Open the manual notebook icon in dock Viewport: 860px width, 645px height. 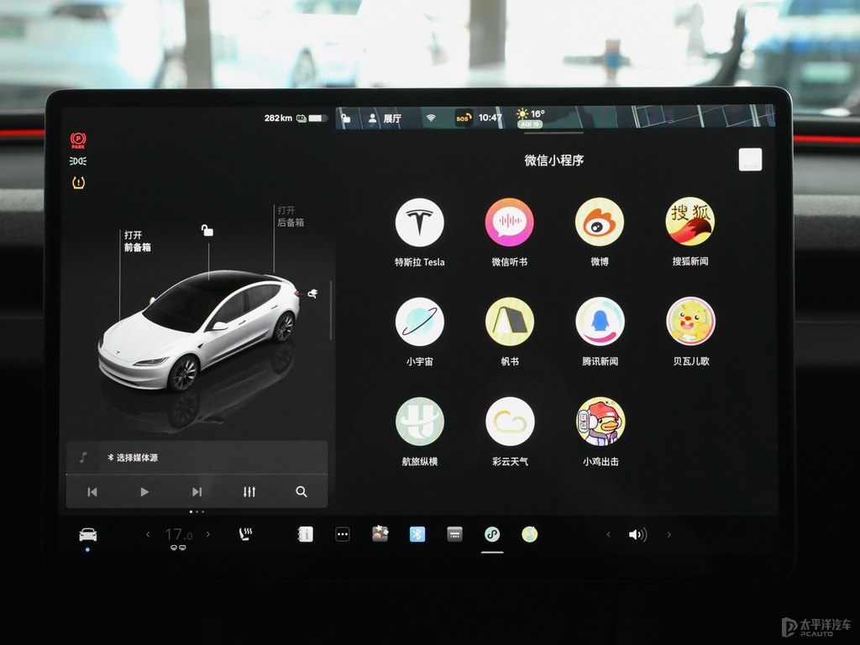305,533
